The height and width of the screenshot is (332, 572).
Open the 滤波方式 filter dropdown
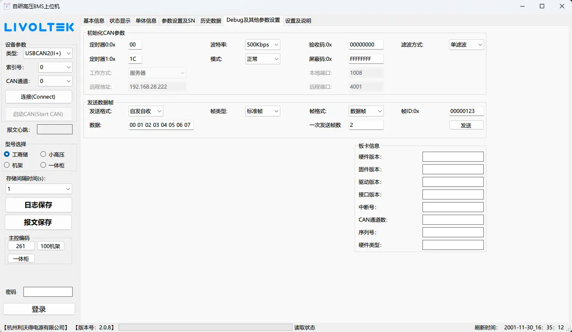tap(466, 45)
